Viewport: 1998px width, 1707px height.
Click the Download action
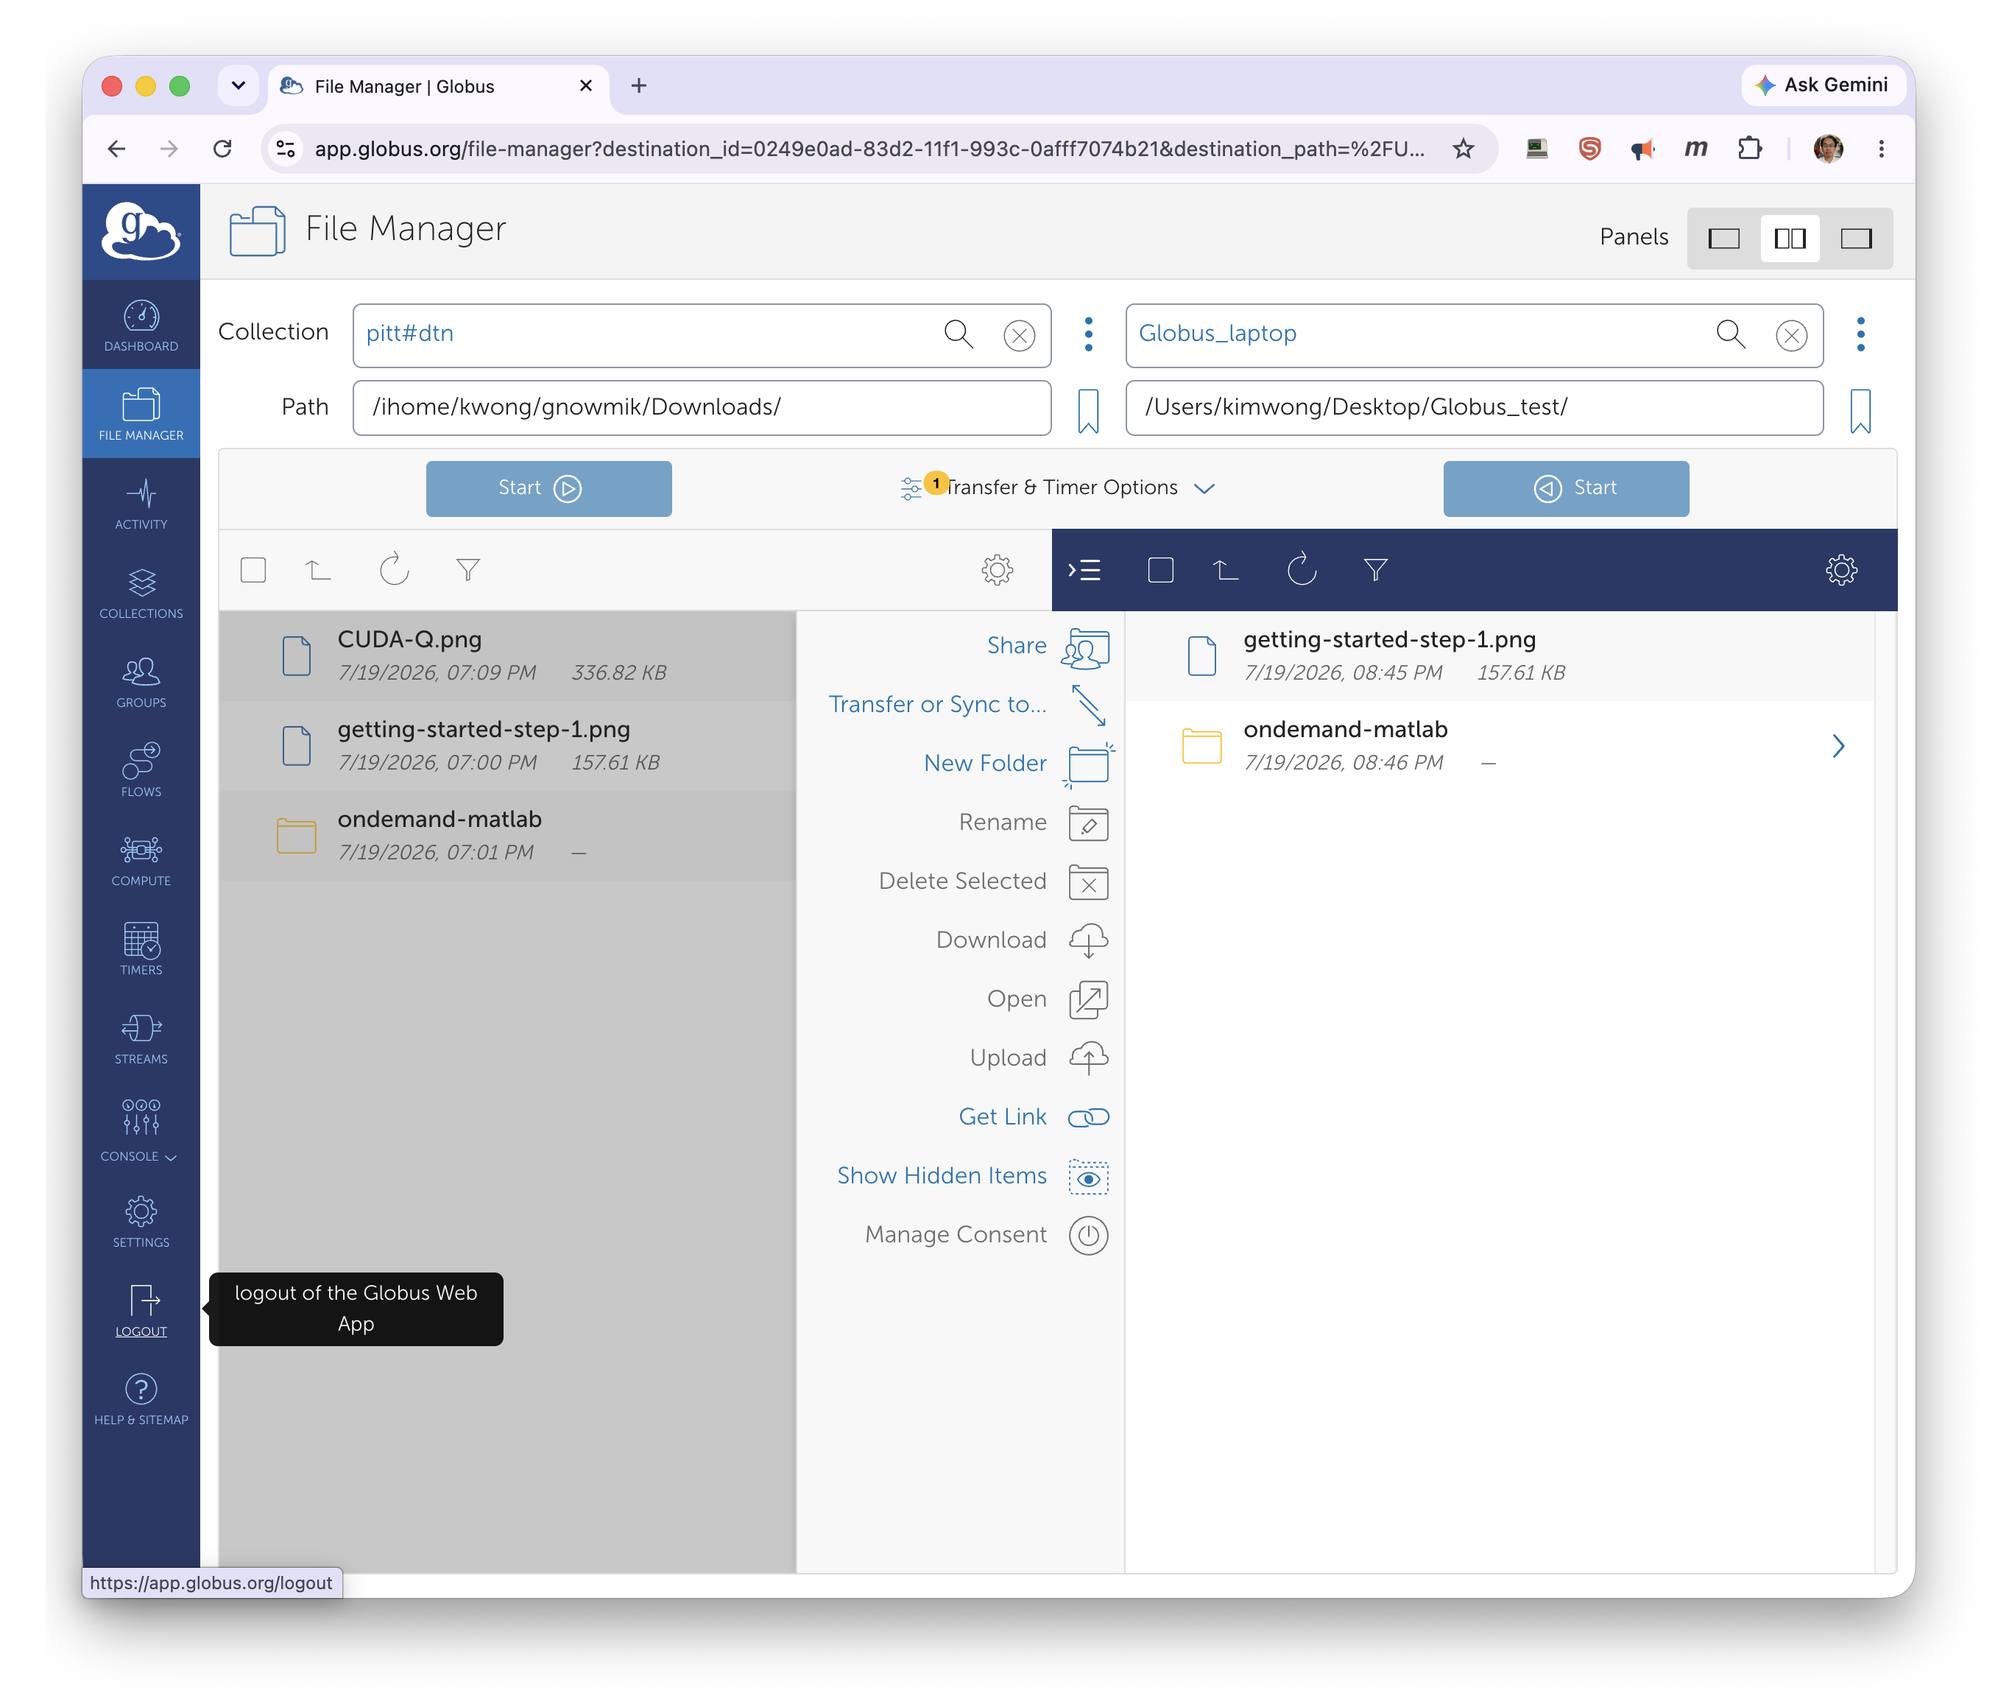1022,940
